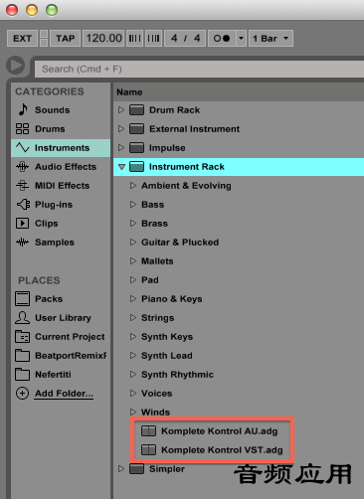Open the Drums category grid icon
Image resolution: width=364 pixels, height=499 pixels.
point(22,128)
